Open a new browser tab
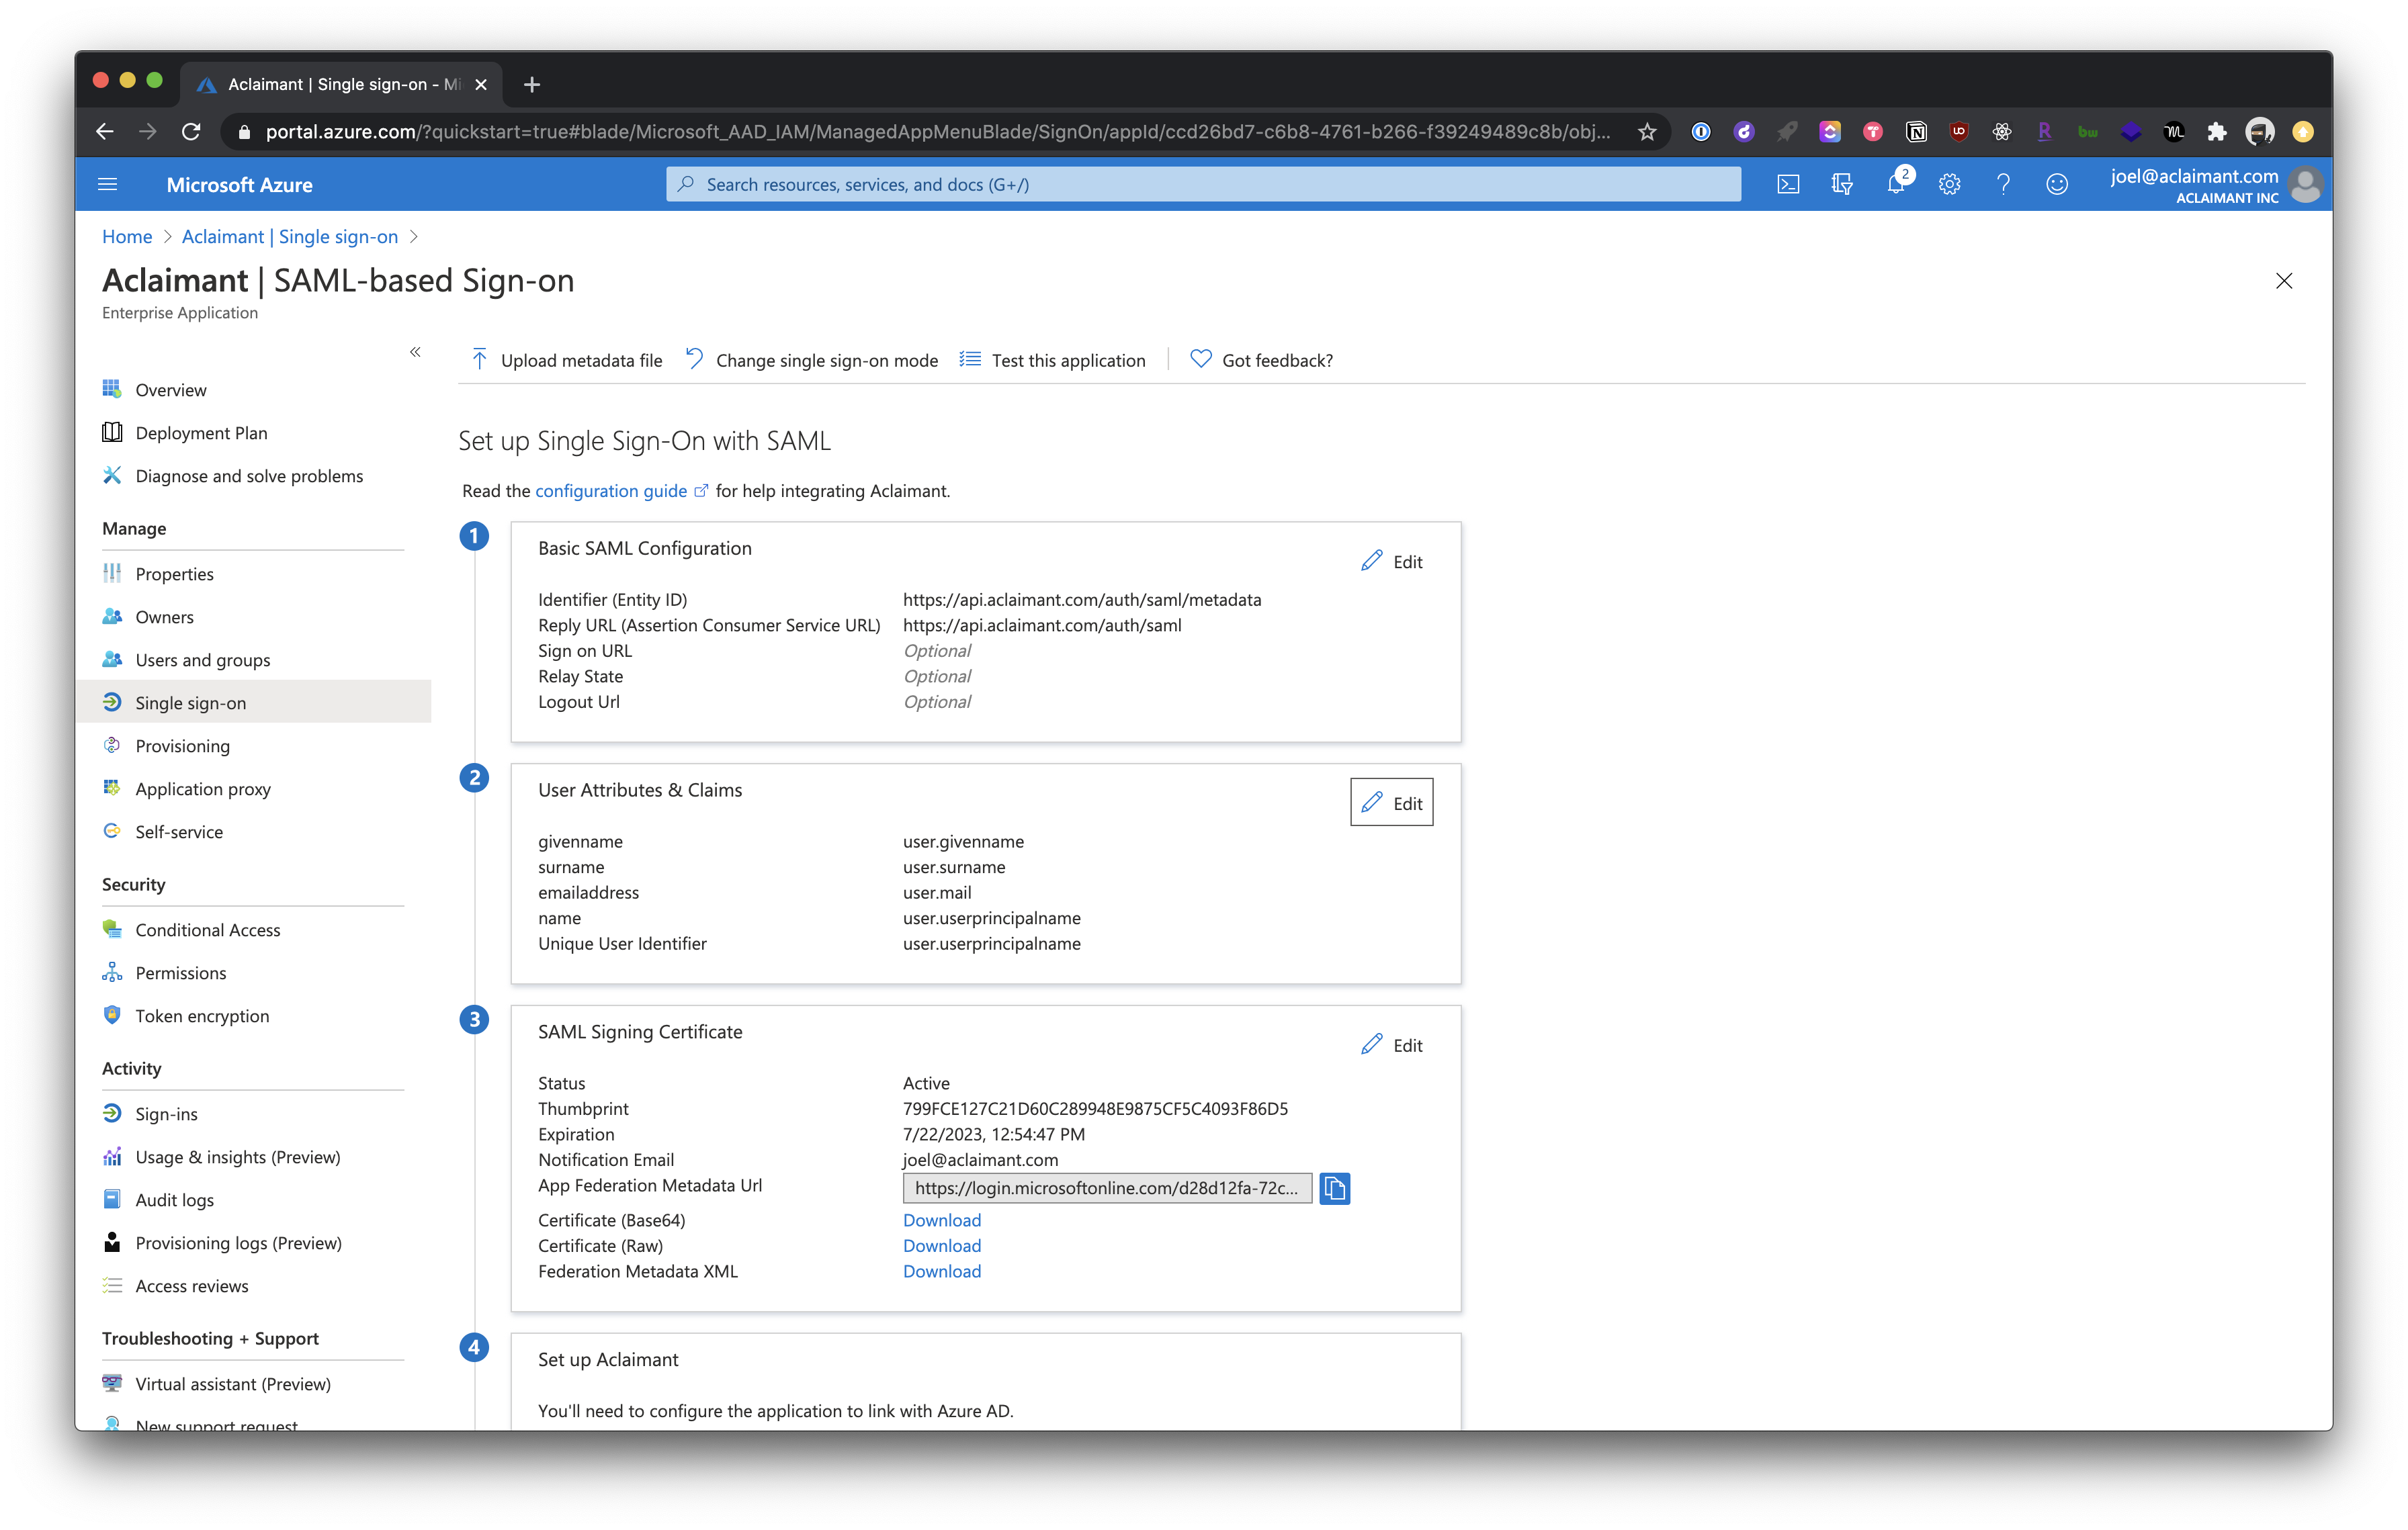The height and width of the screenshot is (1530, 2408). 532,84
